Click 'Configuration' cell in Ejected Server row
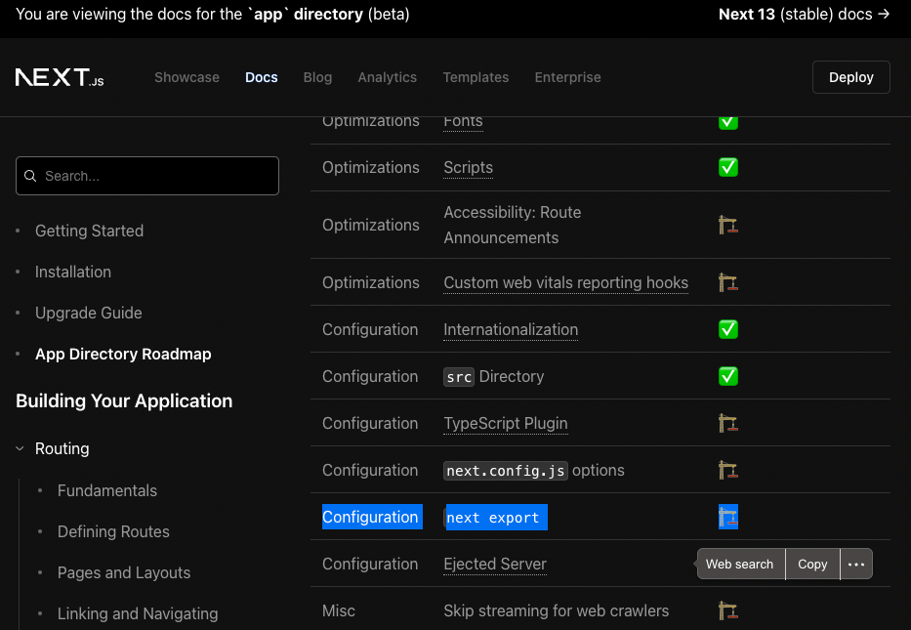Image resolution: width=911 pixels, height=630 pixels. (370, 564)
